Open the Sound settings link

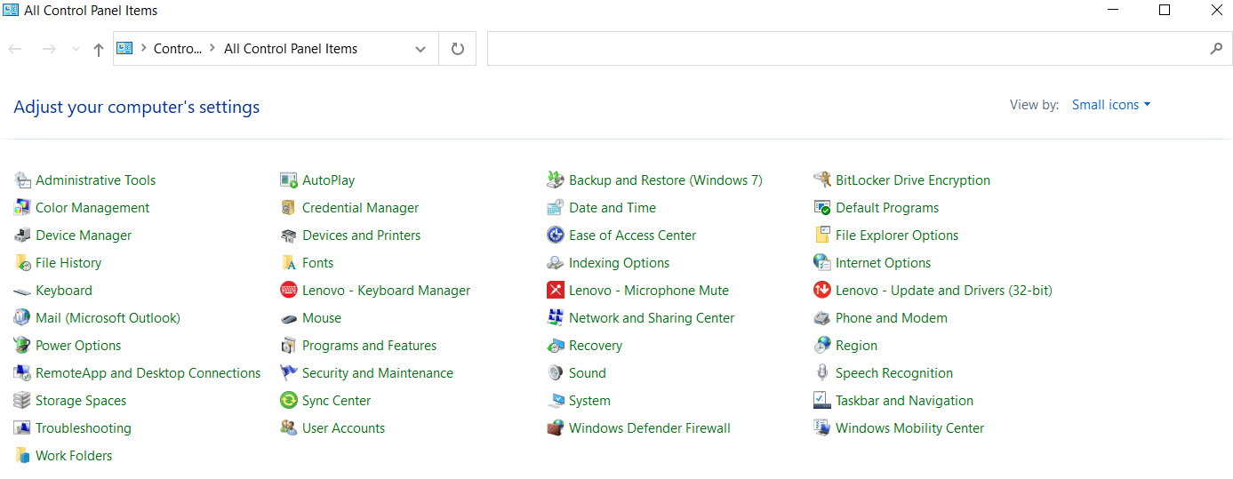pyautogui.click(x=588, y=373)
